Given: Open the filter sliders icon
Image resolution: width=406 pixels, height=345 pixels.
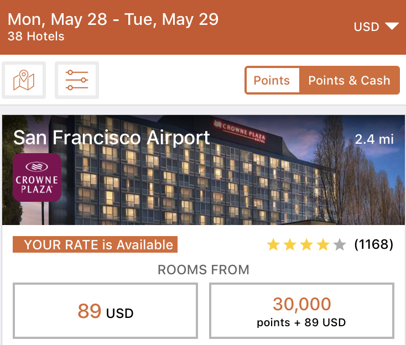Looking at the screenshot, I should (77, 80).
